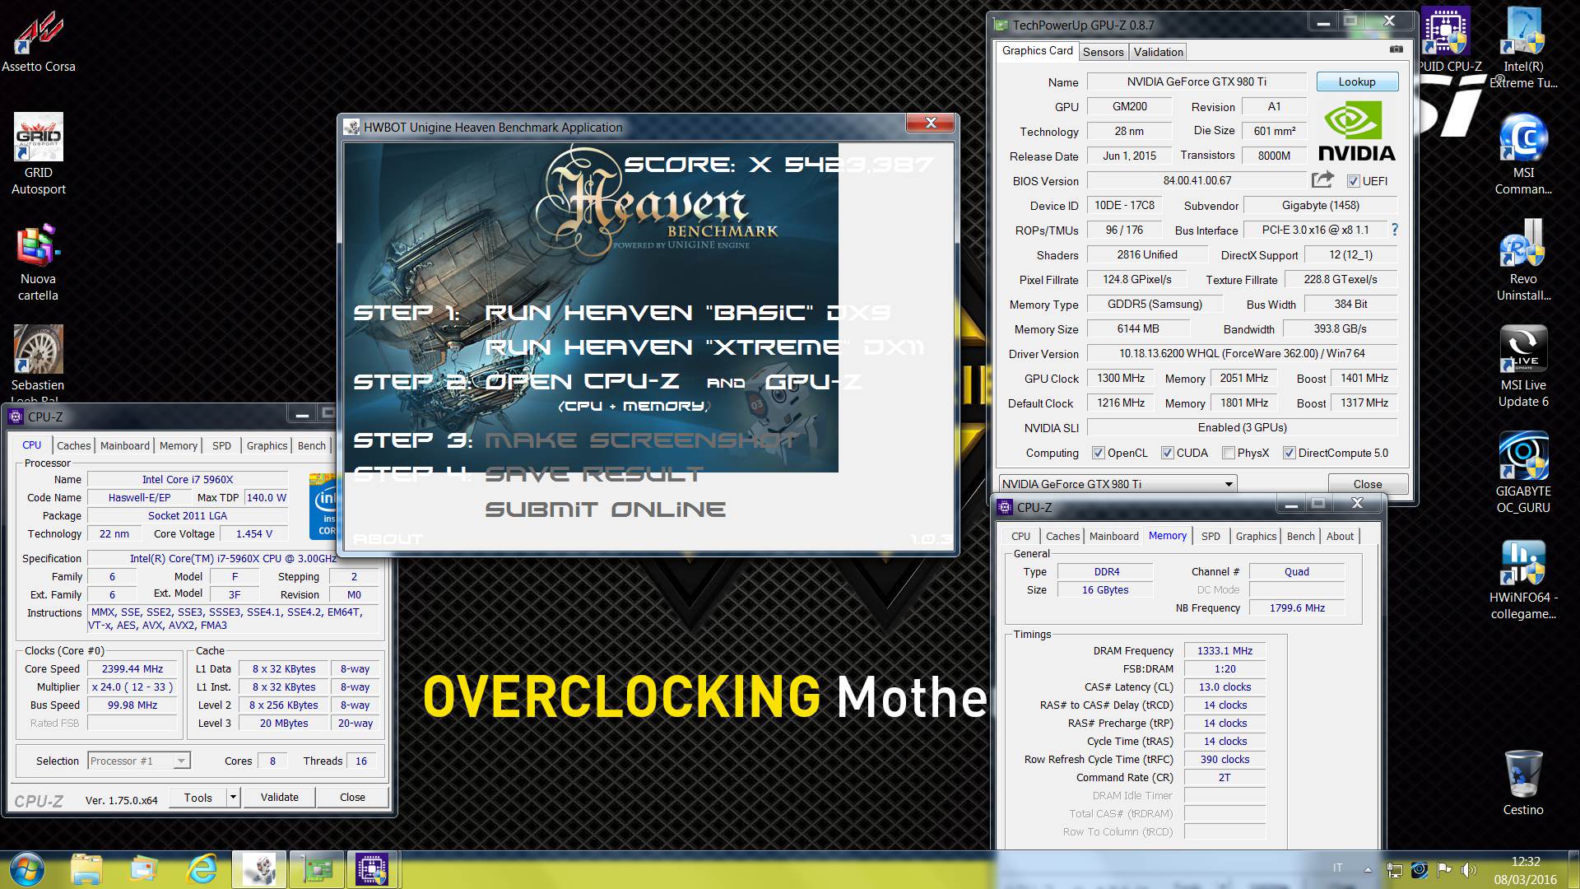
Task: Open MSI Command Center desktop icon
Action: [1523, 154]
